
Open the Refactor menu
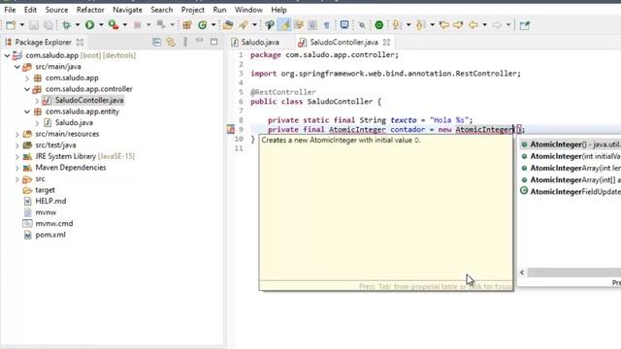click(90, 10)
